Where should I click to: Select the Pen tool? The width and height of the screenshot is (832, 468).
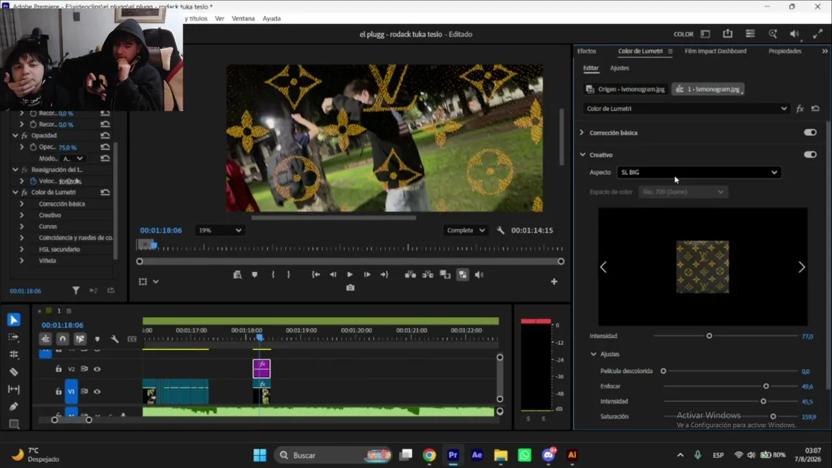(x=14, y=406)
